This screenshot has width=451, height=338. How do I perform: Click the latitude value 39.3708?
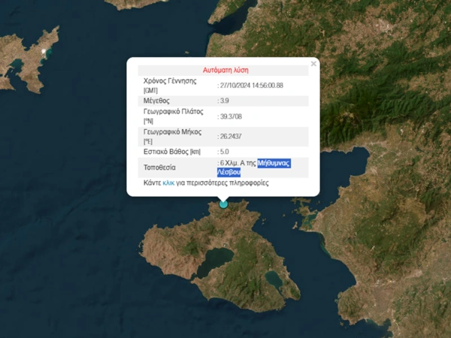point(231,116)
